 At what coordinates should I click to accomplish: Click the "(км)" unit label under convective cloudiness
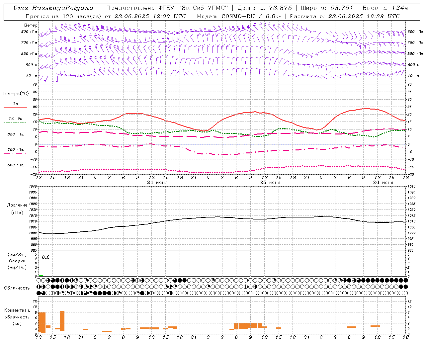tap(17, 323)
